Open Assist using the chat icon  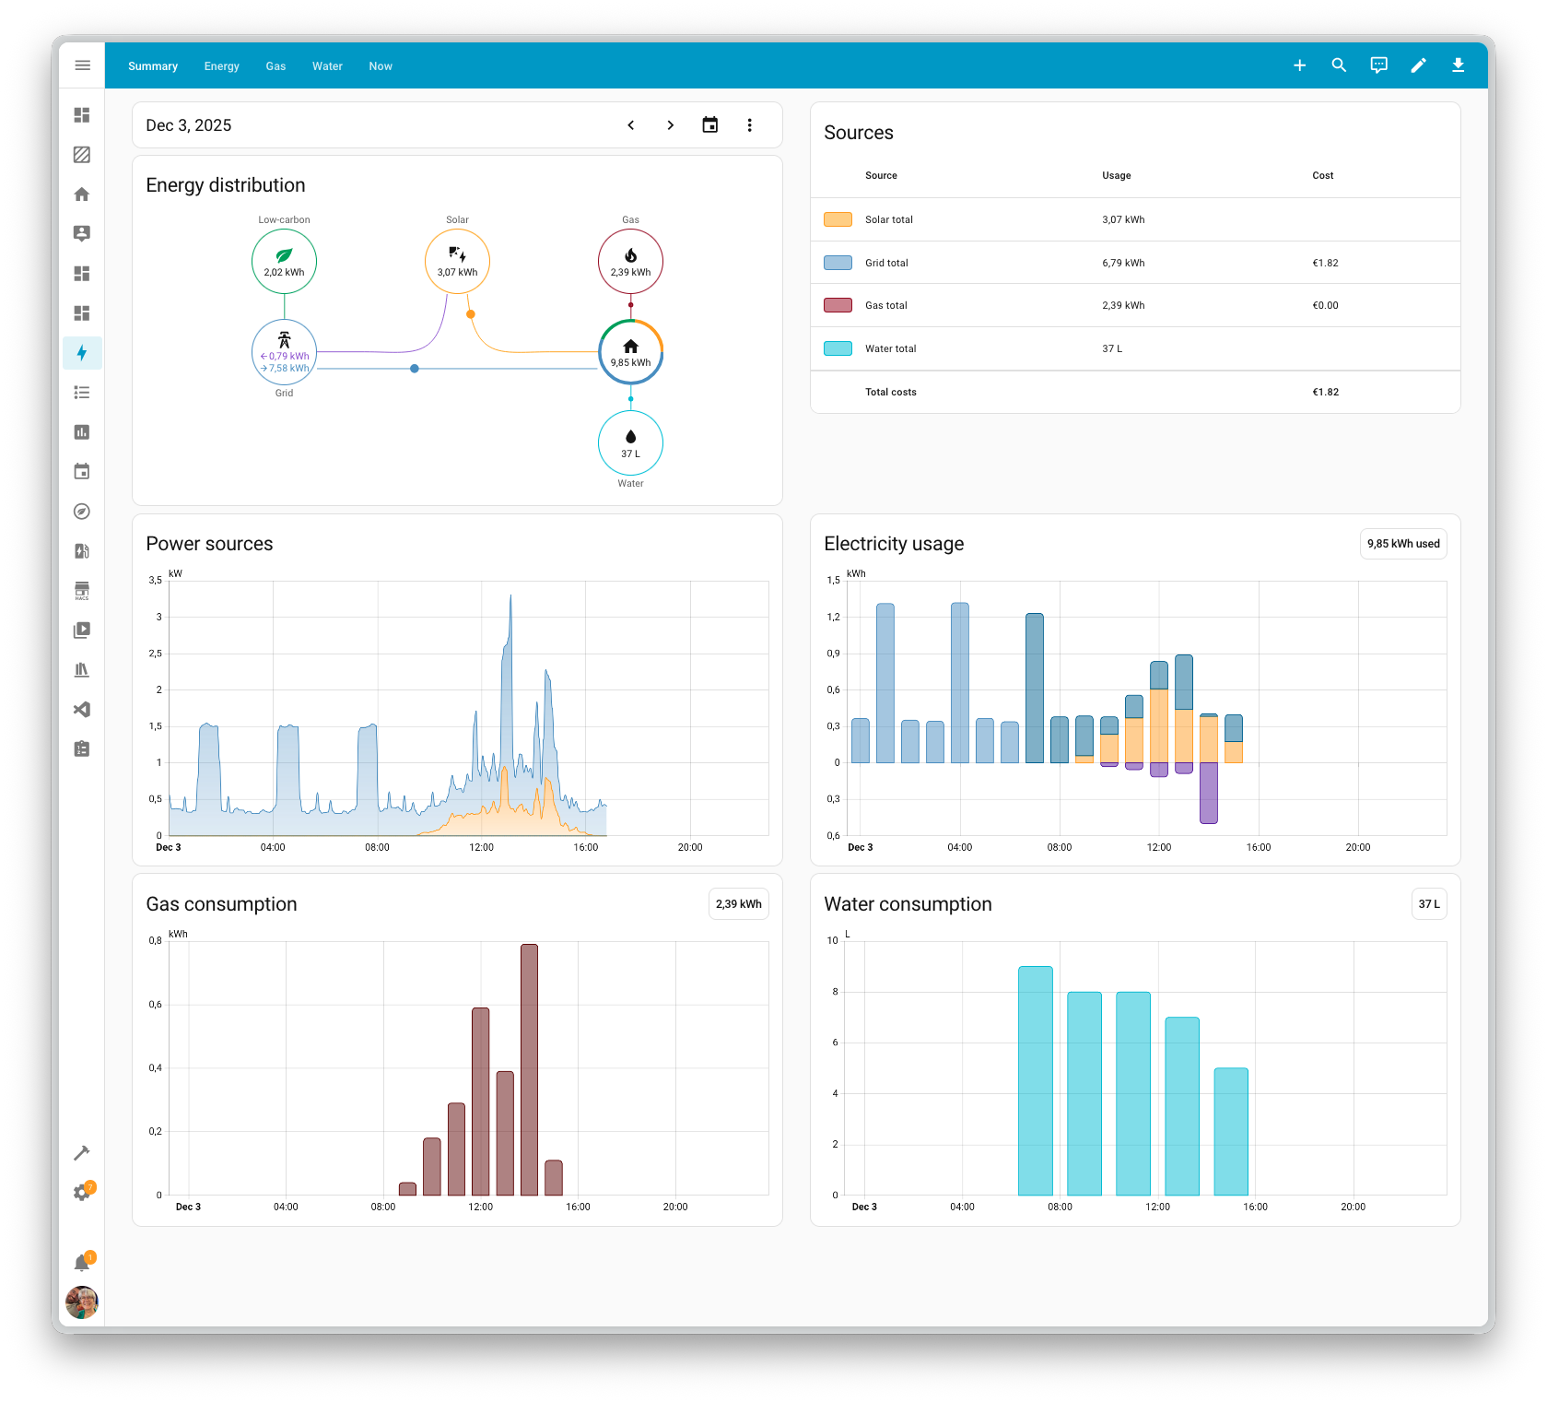[x=1378, y=65]
